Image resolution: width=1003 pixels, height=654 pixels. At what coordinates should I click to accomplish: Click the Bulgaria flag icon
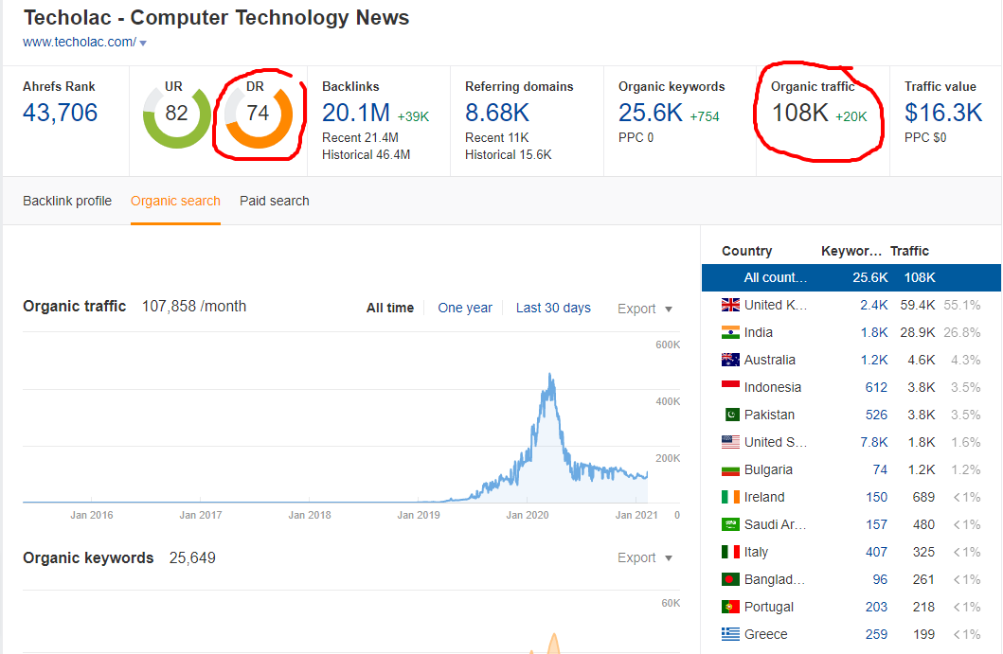[x=730, y=468]
